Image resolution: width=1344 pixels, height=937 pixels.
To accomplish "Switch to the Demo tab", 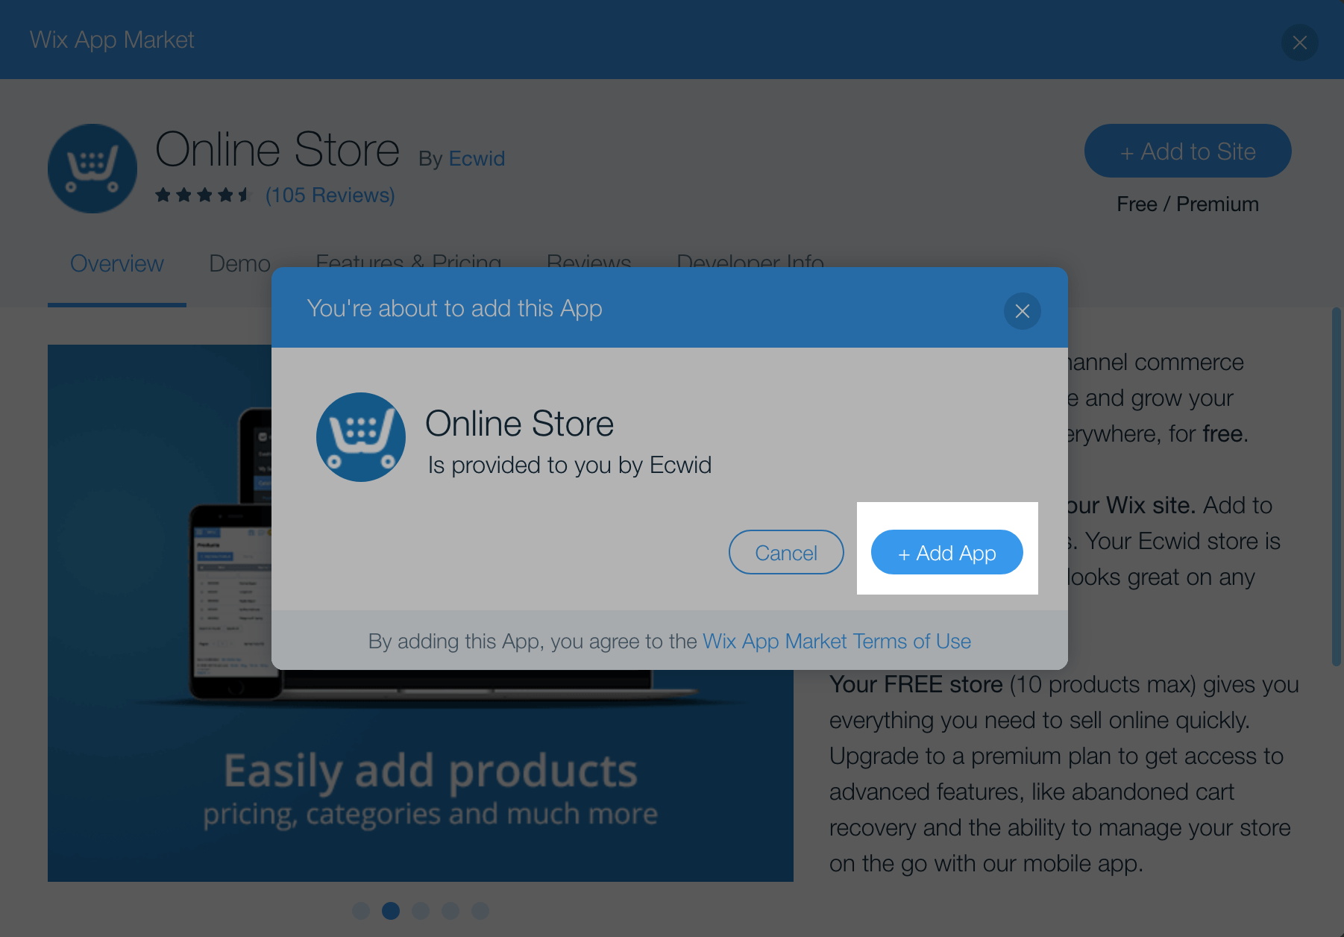I will [239, 263].
